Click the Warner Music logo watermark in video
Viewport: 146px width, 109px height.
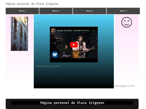(55, 54)
